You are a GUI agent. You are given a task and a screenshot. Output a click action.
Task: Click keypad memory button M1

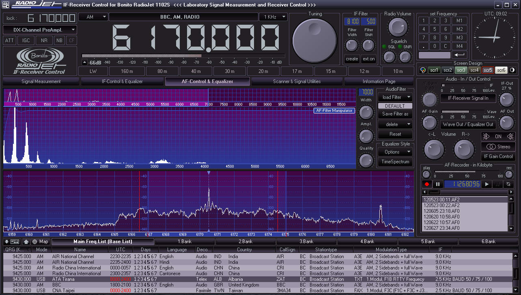[460, 21]
